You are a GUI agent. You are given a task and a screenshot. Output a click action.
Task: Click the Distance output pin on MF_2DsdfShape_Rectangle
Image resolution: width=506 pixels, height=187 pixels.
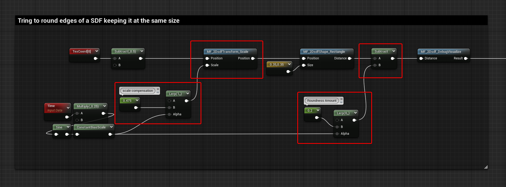pyautogui.click(x=350, y=58)
